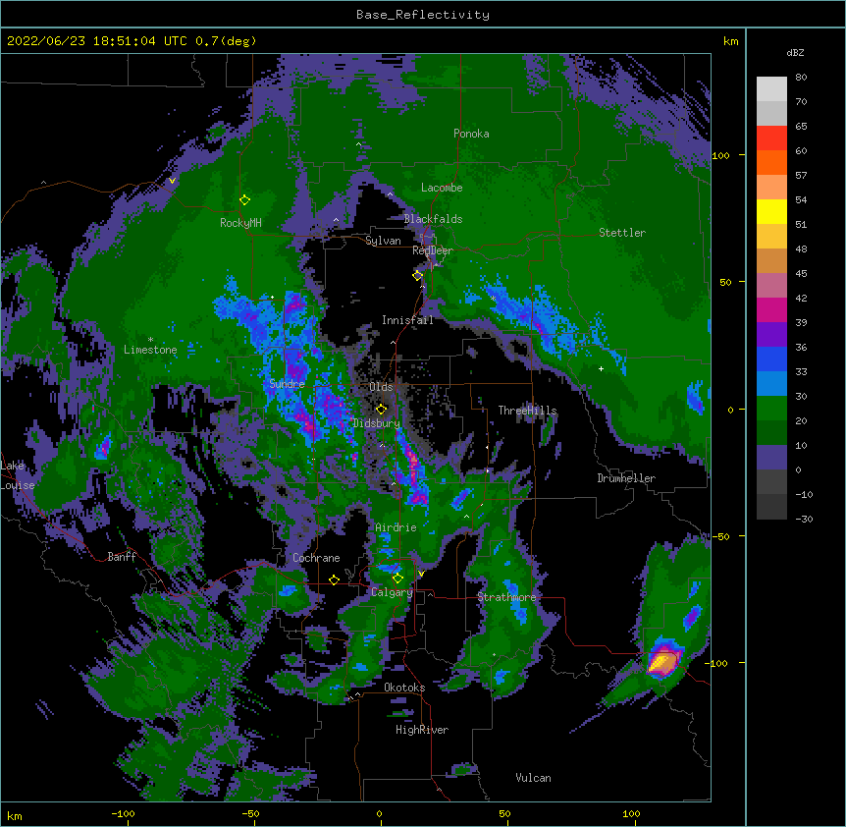
Task: Click the Drumheller city label
Action: pos(626,478)
